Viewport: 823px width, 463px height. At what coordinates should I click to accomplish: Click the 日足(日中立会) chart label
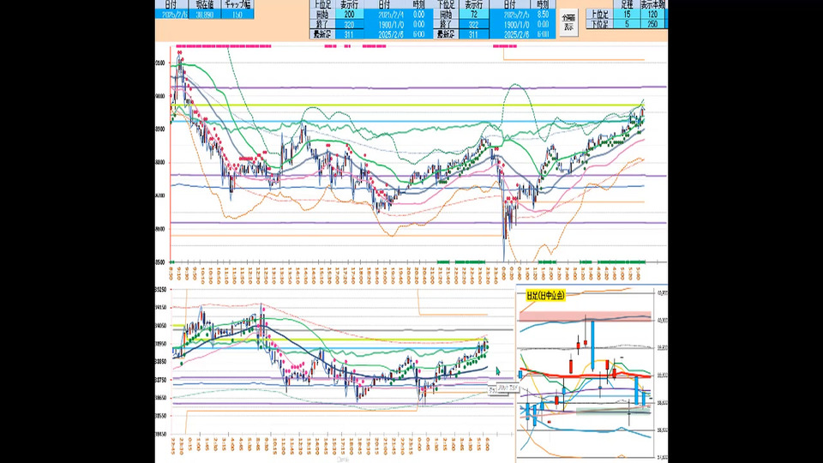545,296
